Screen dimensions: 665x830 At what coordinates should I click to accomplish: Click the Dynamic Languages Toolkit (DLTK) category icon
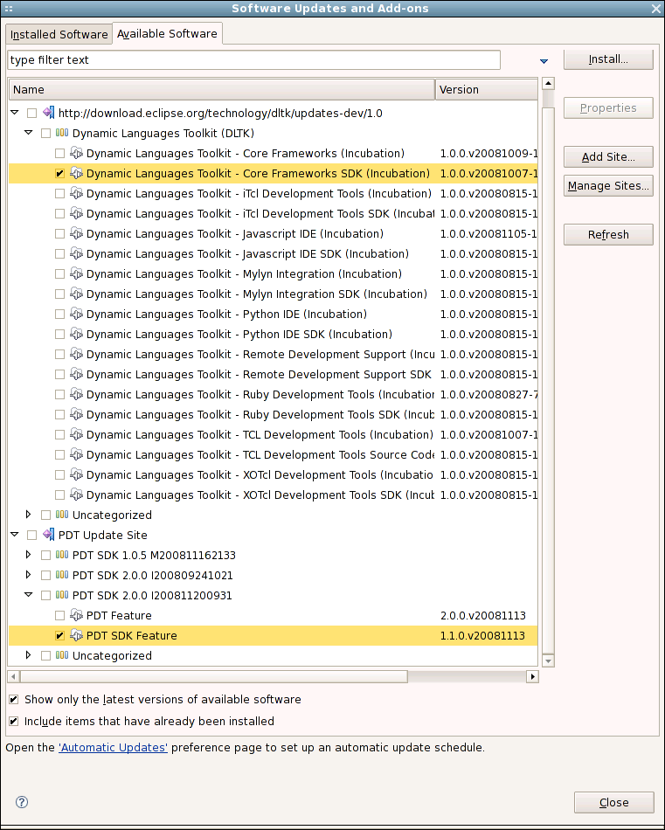(62, 132)
